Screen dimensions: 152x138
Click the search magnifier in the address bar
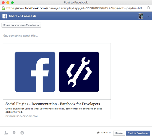coord(149,8)
